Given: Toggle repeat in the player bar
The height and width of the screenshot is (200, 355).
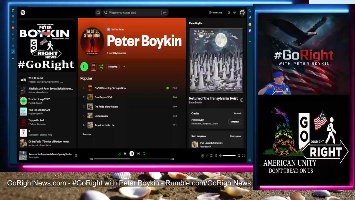Looking at the screenshot, I should click(x=144, y=154).
